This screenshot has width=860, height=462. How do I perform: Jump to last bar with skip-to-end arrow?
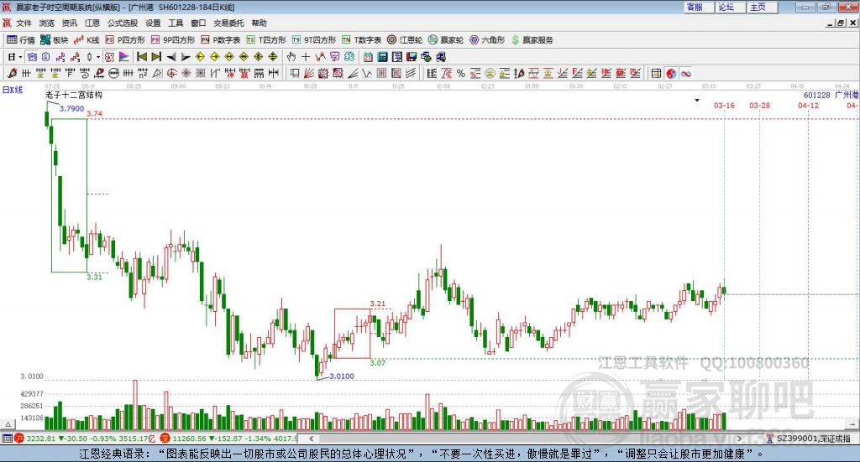[x=156, y=57]
